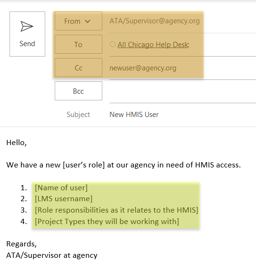Click the From button
This screenshot has width=256, height=264.
coord(79,21)
